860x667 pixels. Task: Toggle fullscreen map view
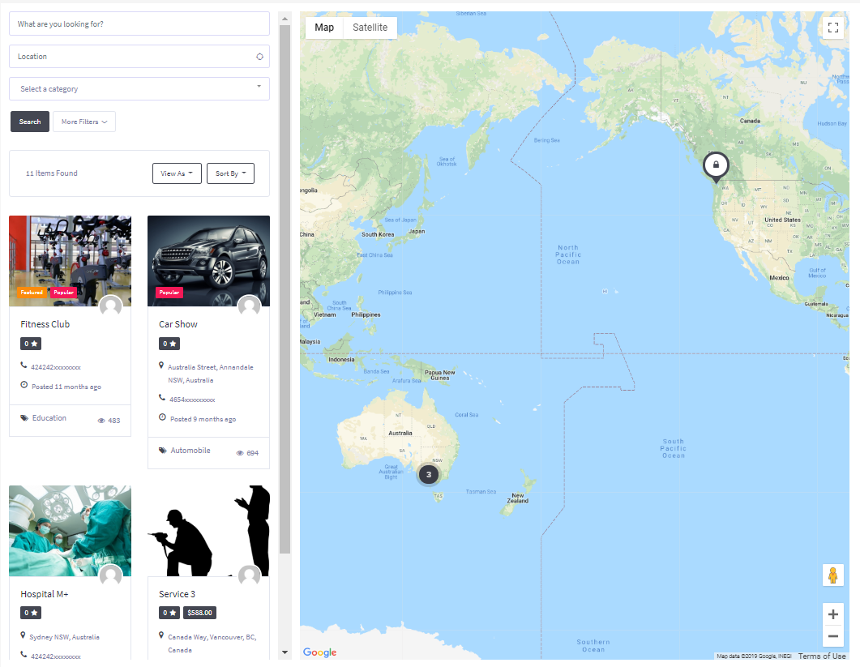(x=832, y=28)
